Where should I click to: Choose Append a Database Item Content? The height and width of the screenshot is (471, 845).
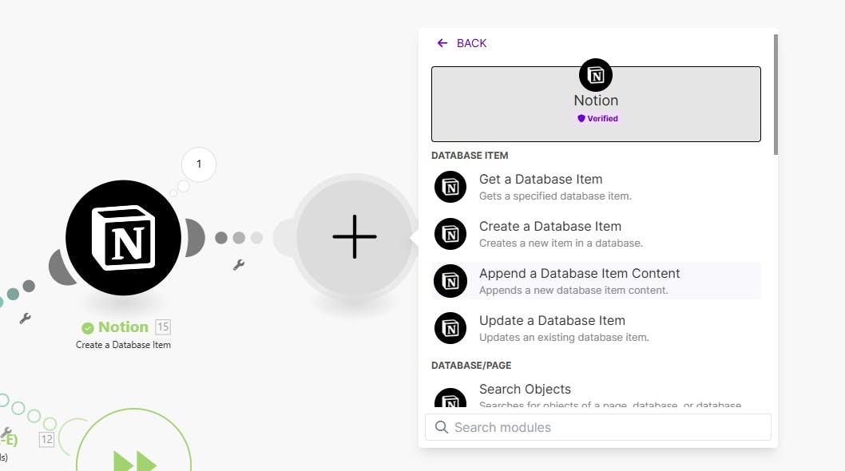tap(579, 274)
